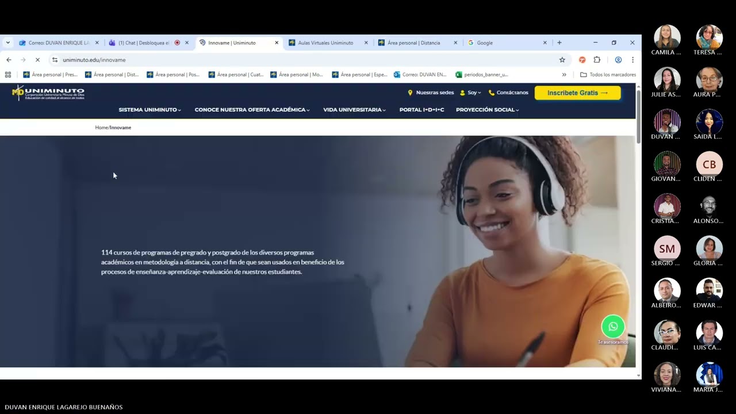Open bookmark Área personal | Espe...
Image resolution: width=736 pixels, height=414 pixels.
(x=360, y=75)
